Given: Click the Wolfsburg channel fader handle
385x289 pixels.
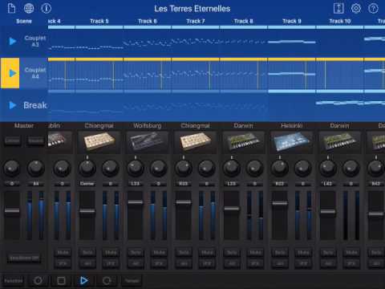Looking at the screenshot, I should tap(136, 202).
